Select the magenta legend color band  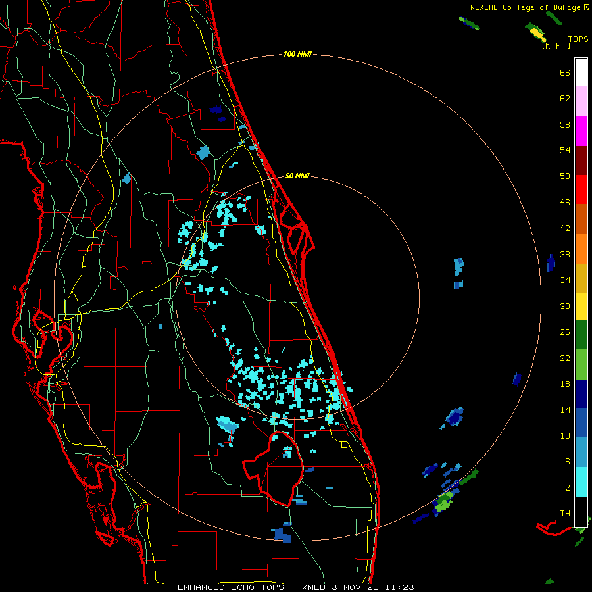581,131
